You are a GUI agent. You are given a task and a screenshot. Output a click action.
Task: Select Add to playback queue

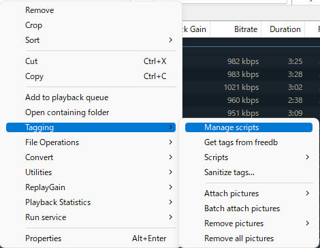click(x=91, y=97)
